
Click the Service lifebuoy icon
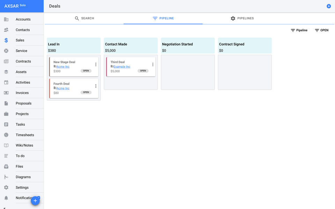(x=6, y=51)
